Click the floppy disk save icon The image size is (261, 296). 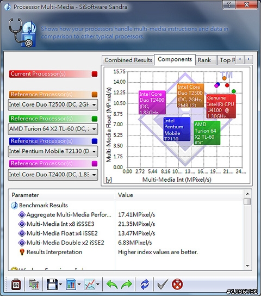[x=52, y=284]
